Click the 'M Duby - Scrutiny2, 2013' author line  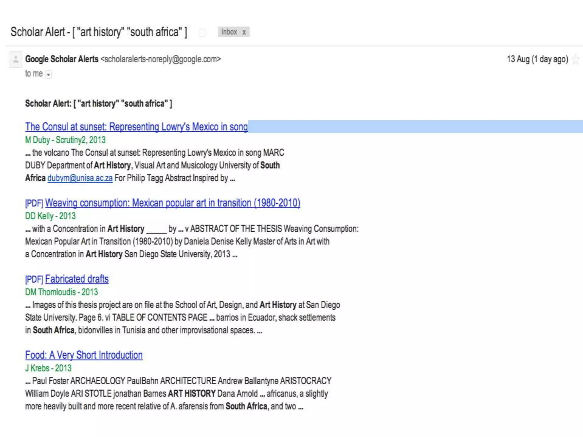(65, 140)
